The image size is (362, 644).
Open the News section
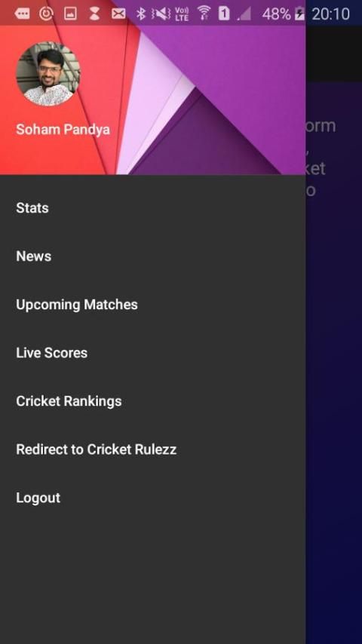(x=152, y=256)
